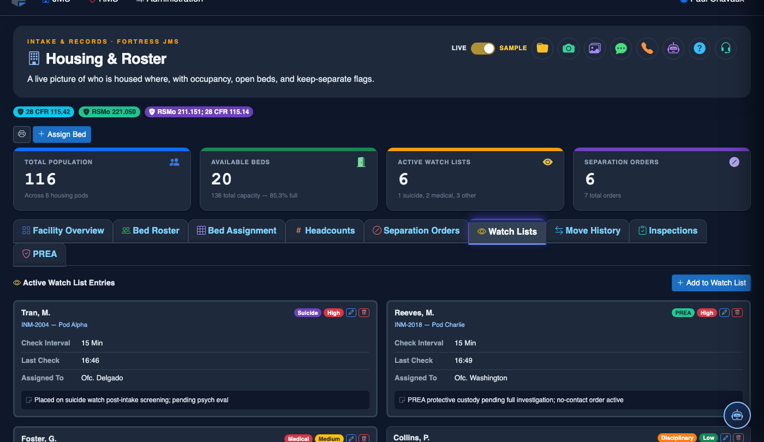
Task: Edit the Reeves, M. watch entry
Action: click(725, 313)
